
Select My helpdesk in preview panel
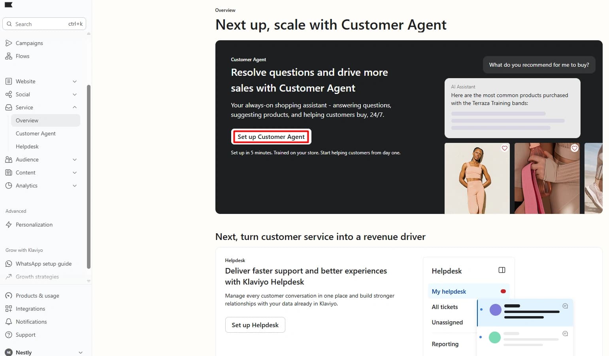coord(469,291)
